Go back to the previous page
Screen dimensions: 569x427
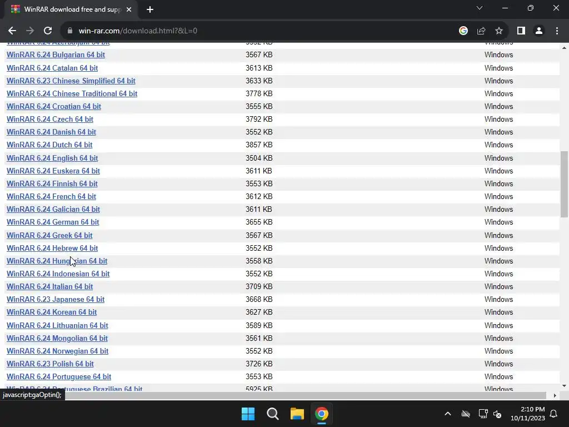point(12,31)
